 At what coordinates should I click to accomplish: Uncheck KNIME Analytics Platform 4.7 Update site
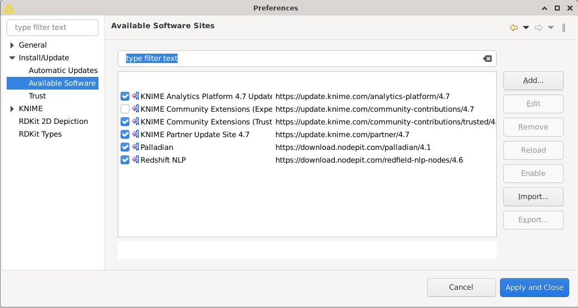(125, 97)
